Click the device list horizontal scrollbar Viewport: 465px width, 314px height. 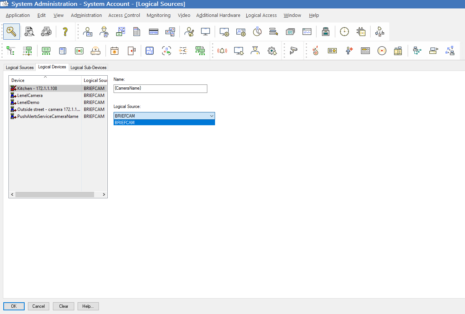58,194
